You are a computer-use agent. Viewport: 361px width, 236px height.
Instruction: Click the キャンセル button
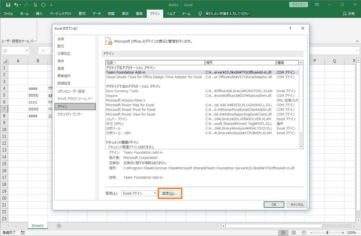click(x=297, y=204)
